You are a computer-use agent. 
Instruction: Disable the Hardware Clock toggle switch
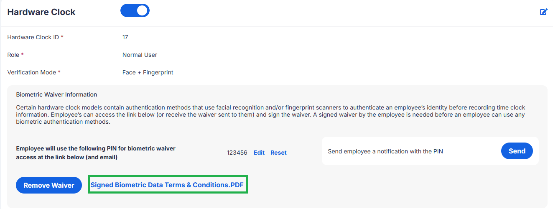(135, 11)
